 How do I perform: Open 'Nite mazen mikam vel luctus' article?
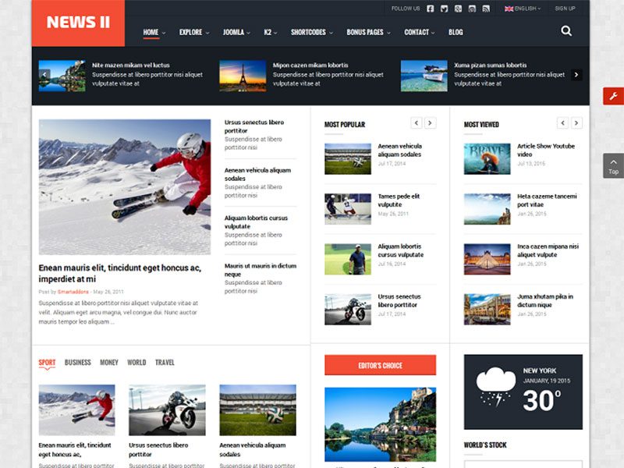pos(130,65)
